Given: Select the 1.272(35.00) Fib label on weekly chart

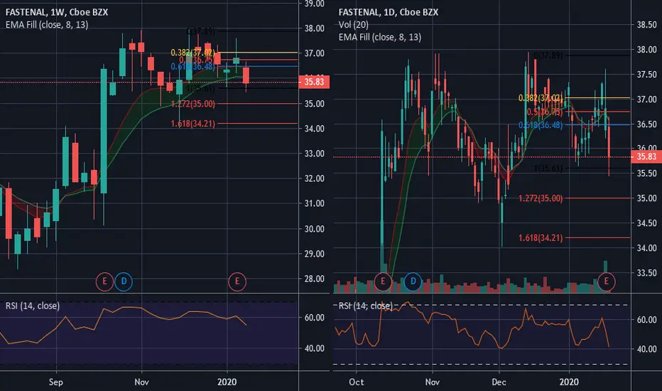Looking at the screenshot, I should pyautogui.click(x=192, y=104).
